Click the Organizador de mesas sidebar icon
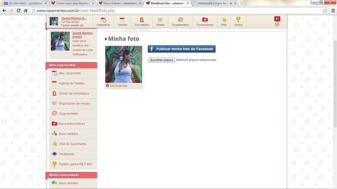 tap(54, 103)
